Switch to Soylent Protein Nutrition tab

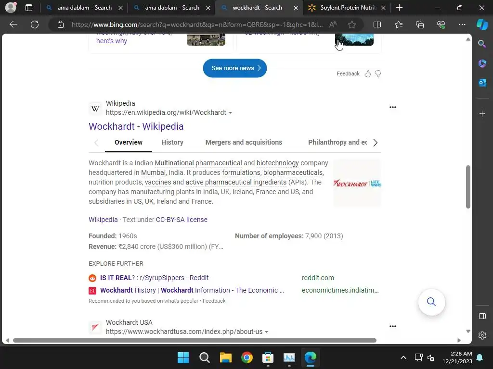click(347, 8)
